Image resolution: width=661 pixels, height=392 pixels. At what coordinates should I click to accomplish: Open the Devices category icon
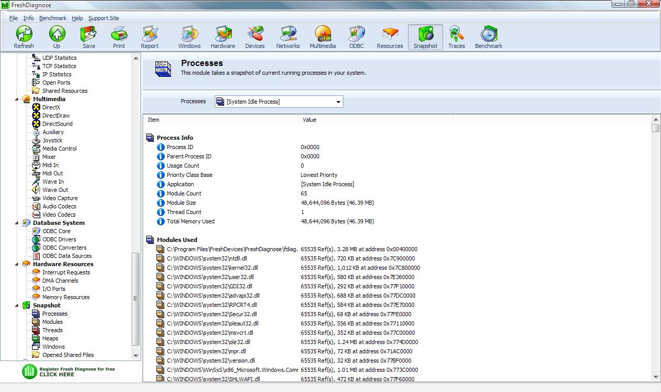point(255,37)
